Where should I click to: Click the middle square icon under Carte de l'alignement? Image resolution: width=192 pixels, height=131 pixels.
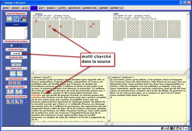pos(16,19)
